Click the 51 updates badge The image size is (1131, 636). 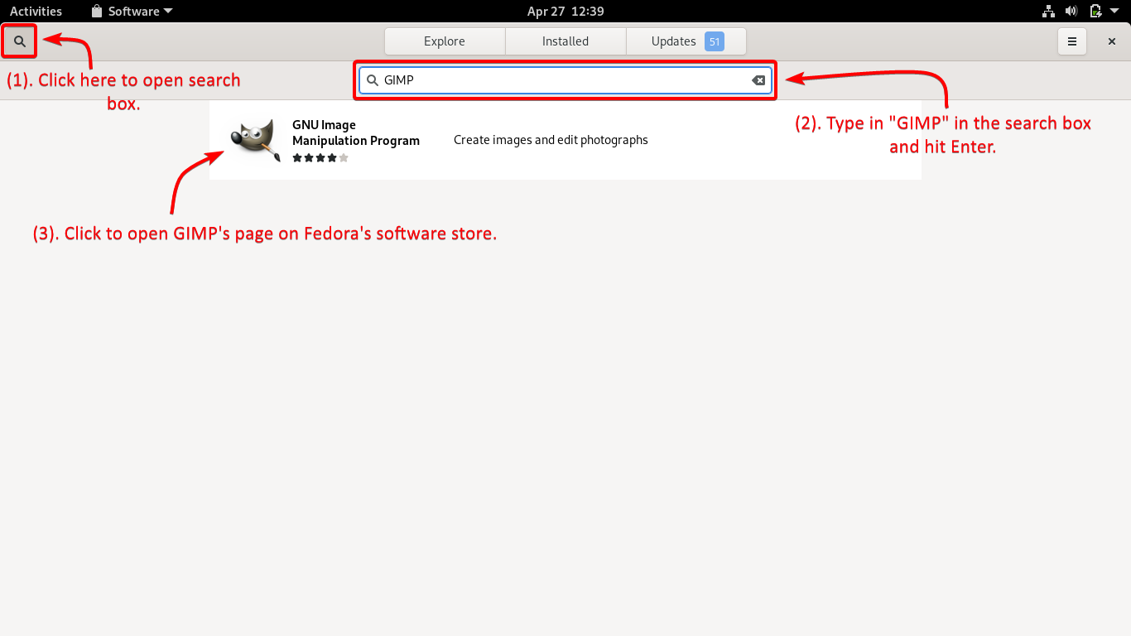coord(713,41)
